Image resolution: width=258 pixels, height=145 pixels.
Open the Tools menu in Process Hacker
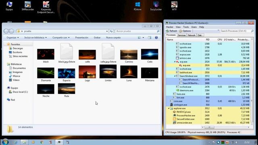click(186, 27)
